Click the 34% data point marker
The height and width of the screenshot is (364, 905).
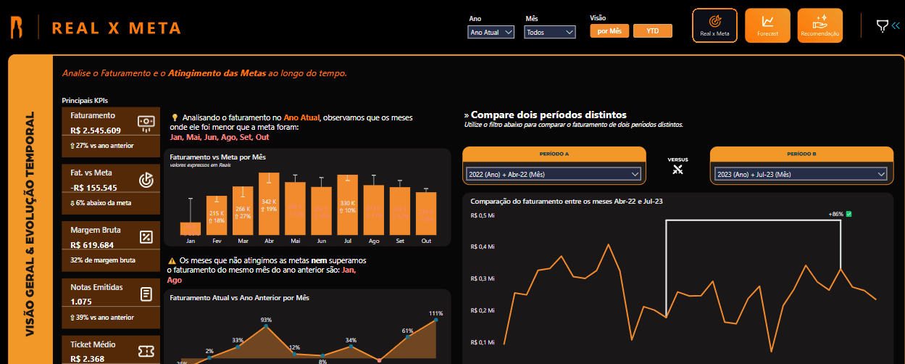[351, 347]
